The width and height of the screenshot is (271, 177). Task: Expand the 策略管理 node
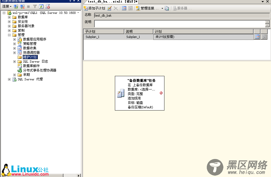14,44
